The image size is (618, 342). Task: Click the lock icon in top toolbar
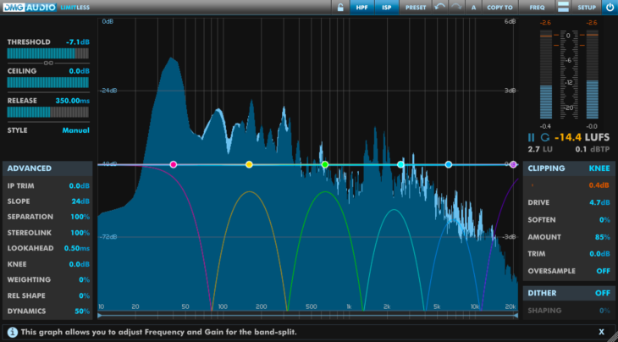pyautogui.click(x=340, y=7)
